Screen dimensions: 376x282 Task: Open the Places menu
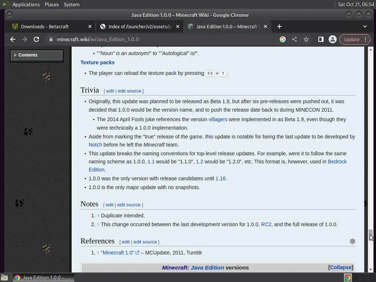51,4
